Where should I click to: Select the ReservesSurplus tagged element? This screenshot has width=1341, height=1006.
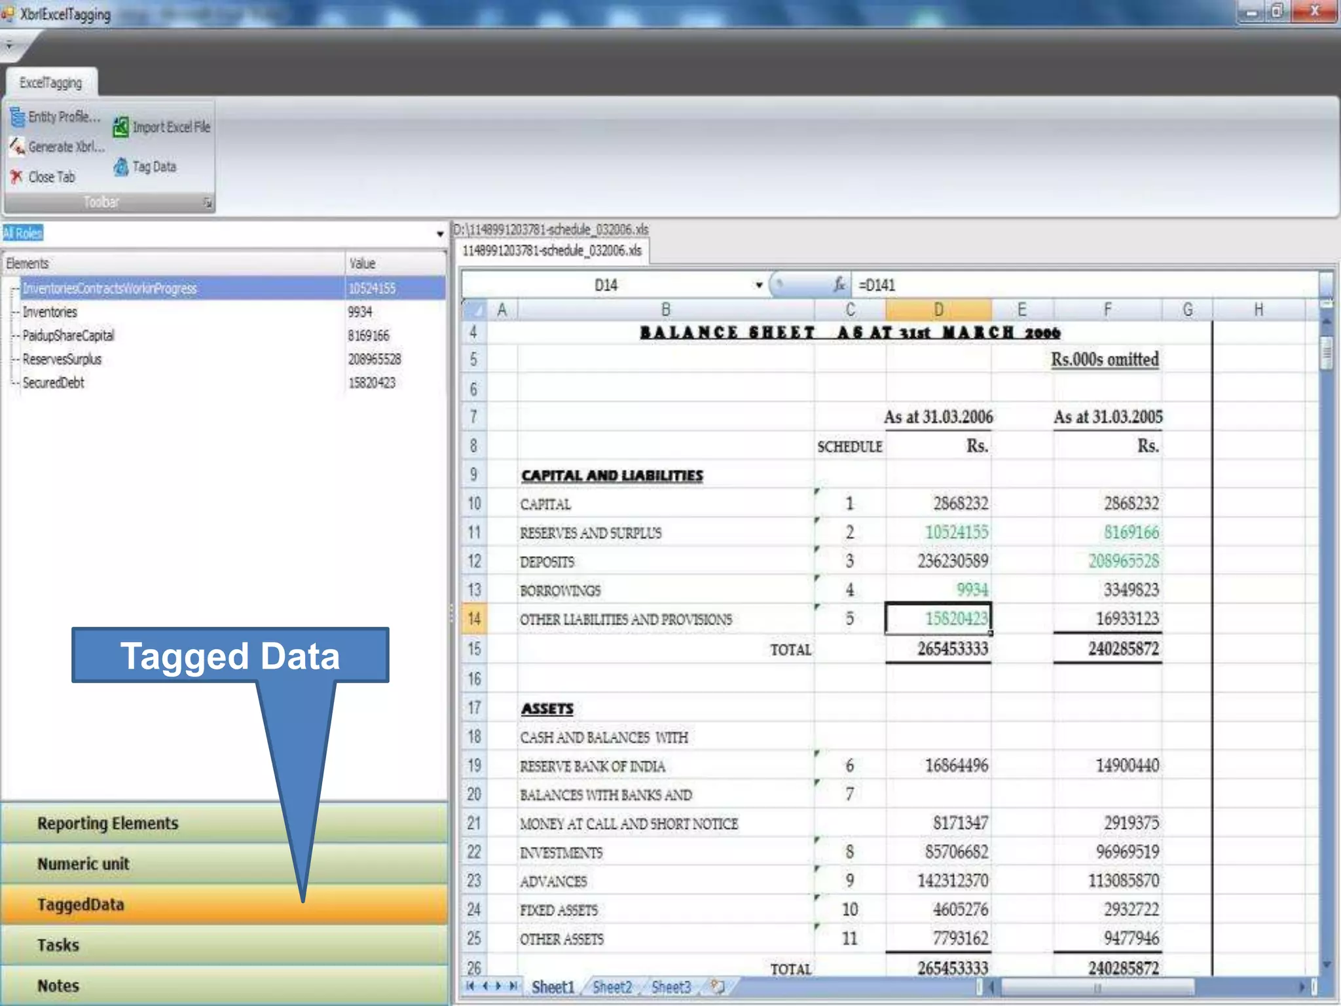coord(62,360)
